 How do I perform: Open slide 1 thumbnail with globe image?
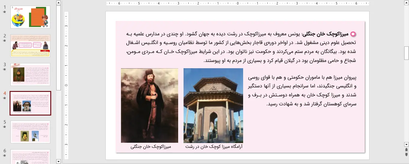coord(30,17)
